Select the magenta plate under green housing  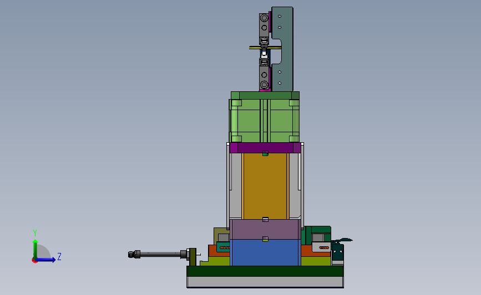click(265, 148)
